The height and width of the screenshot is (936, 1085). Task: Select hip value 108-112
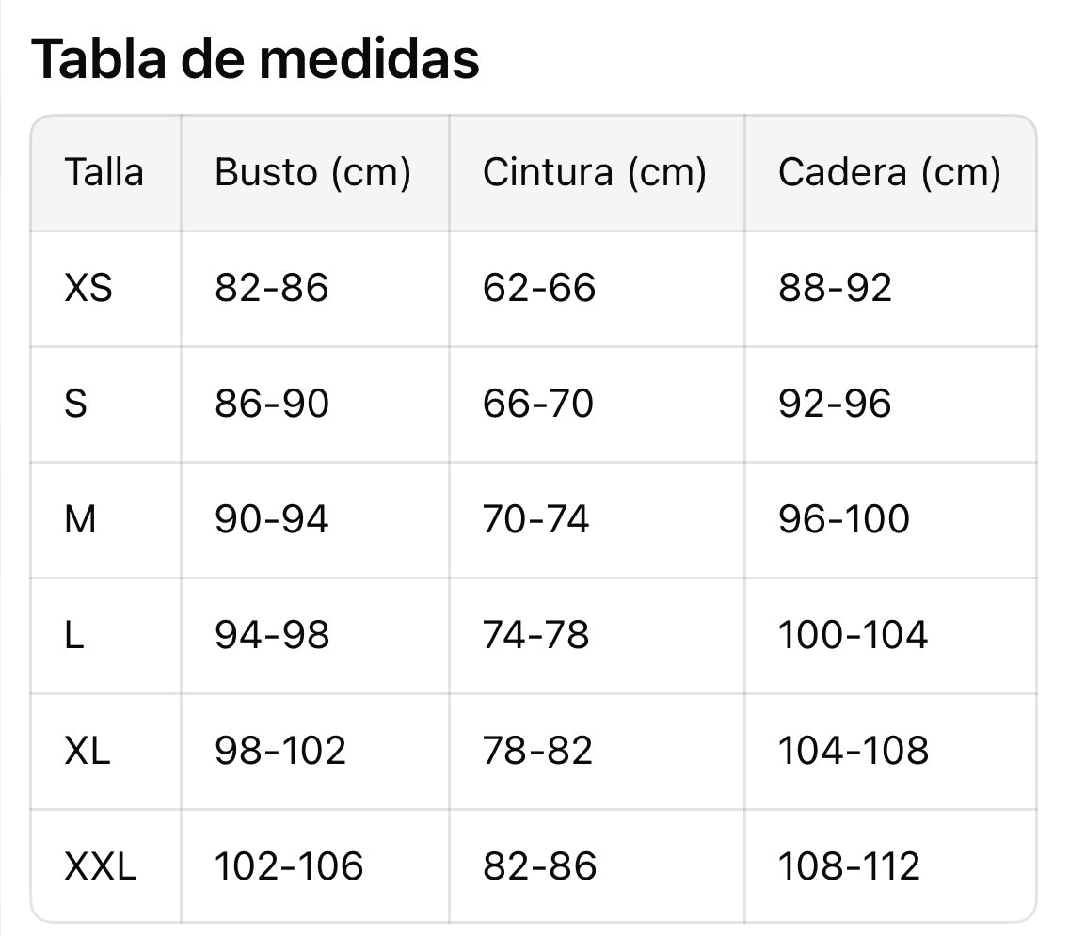(x=849, y=865)
